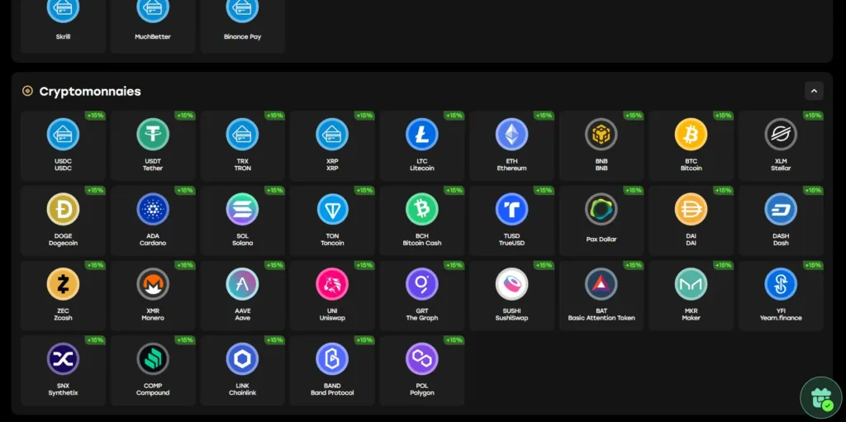
Task: Click the 'Synthetix' label text
Action: 63,393
